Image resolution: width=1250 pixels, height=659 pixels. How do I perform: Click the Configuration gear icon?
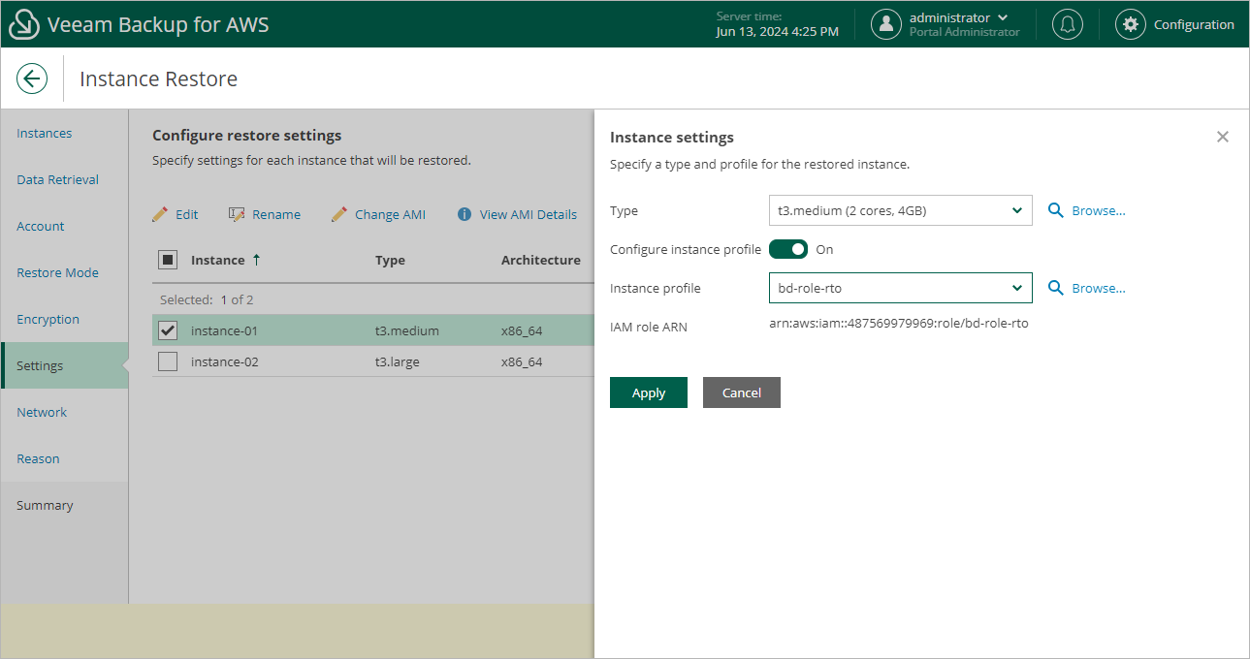[x=1131, y=24]
